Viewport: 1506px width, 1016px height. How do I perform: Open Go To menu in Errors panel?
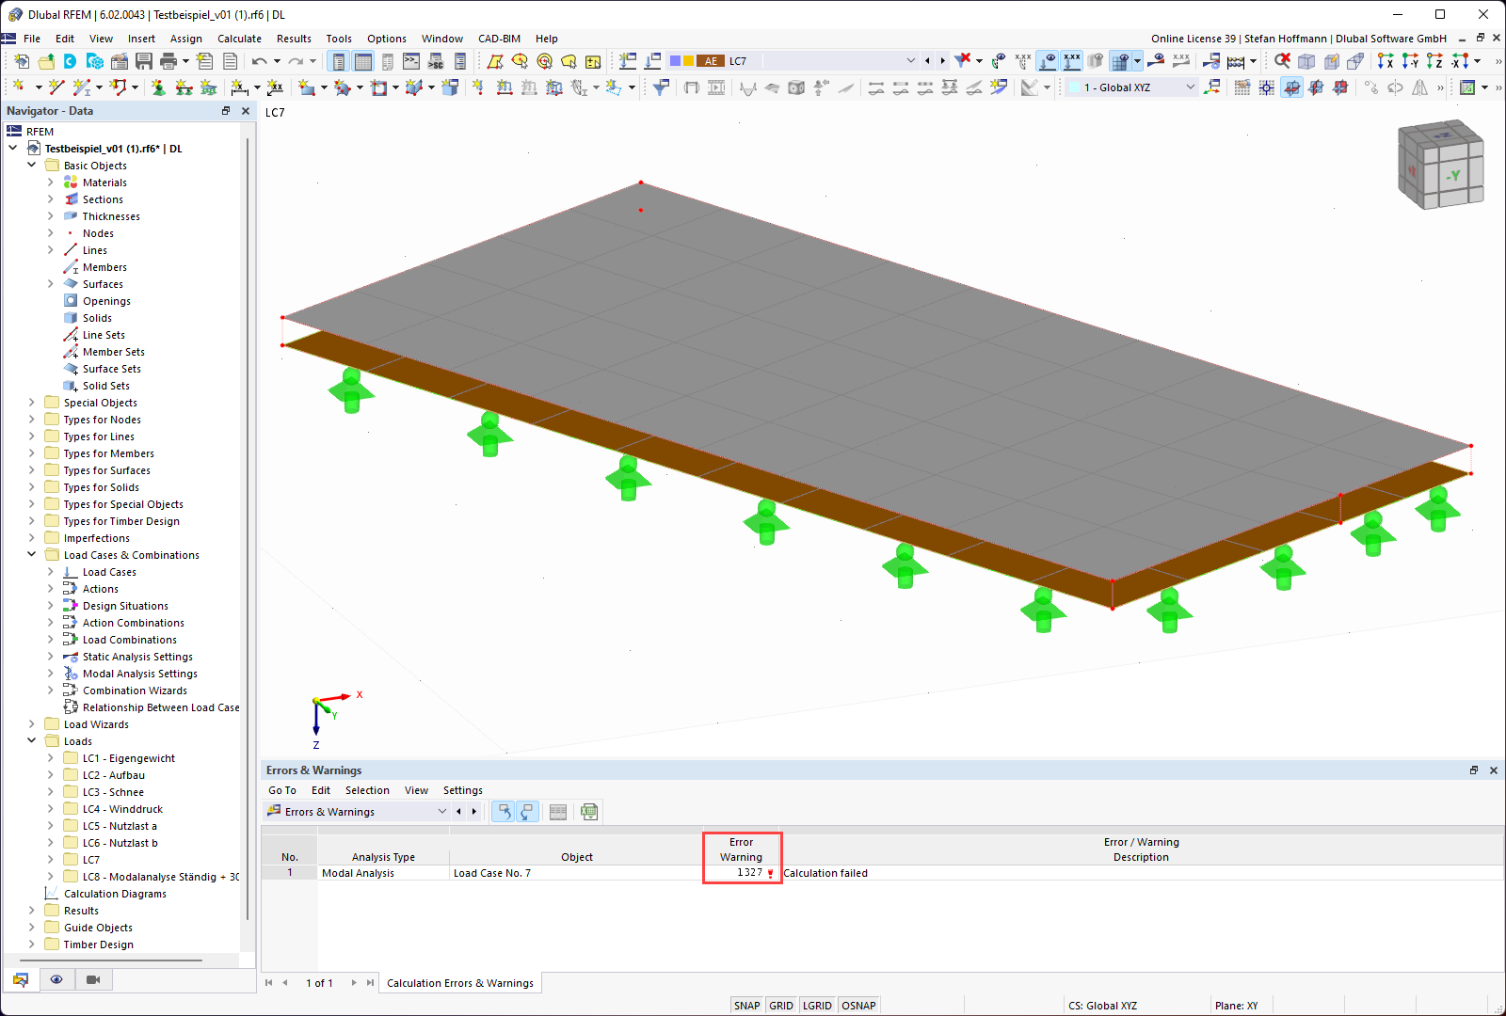click(282, 790)
